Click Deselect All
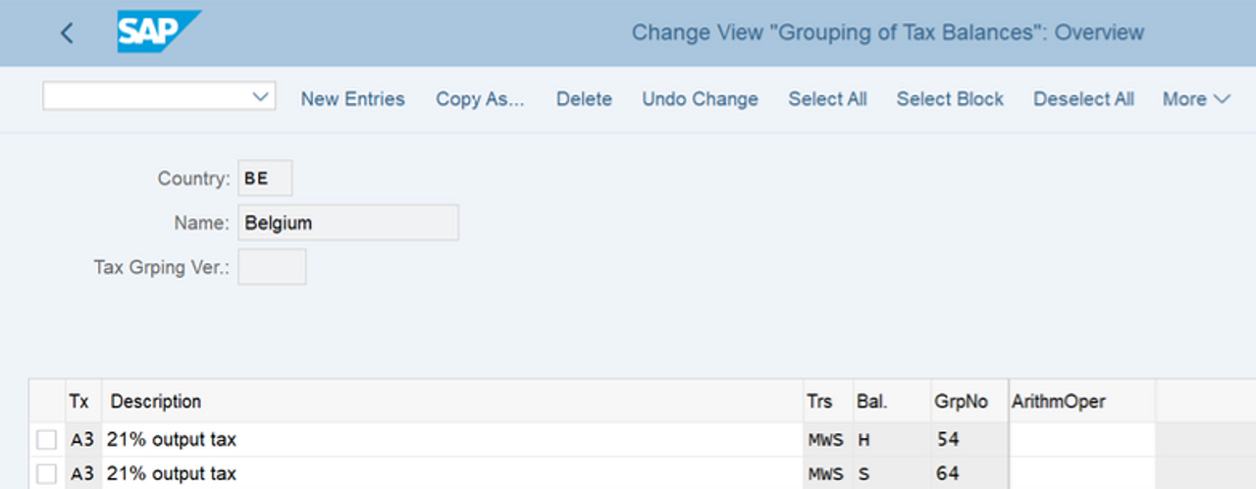 coord(1083,99)
